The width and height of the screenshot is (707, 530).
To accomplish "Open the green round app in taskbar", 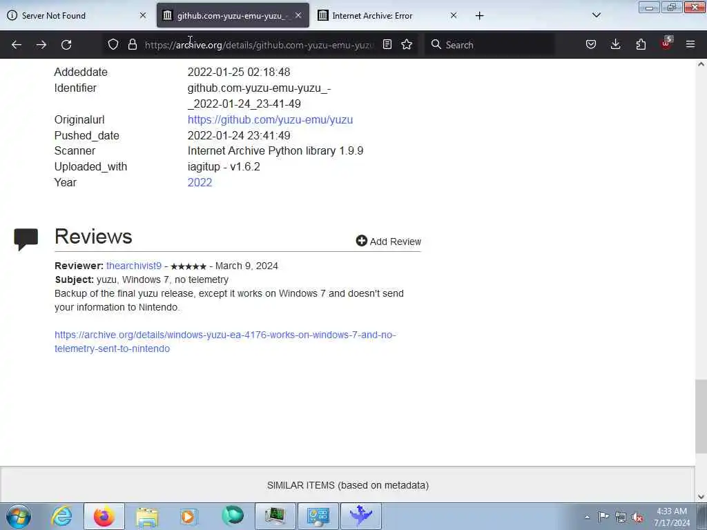I will (233, 516).
